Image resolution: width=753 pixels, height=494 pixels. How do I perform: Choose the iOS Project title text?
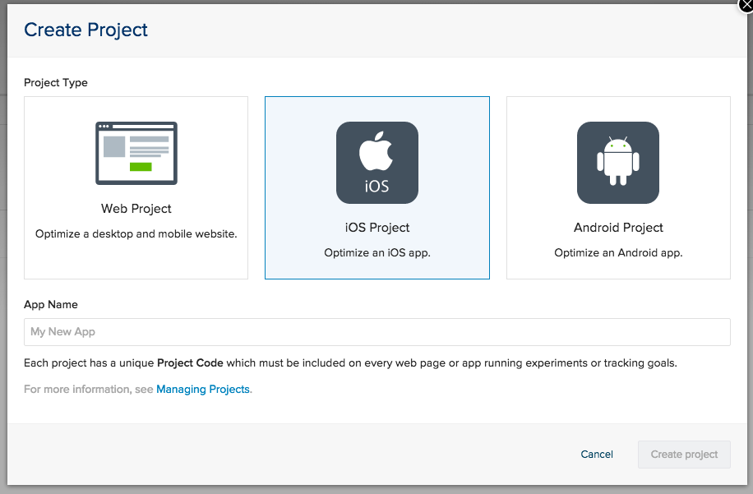[x=376, y=228]
